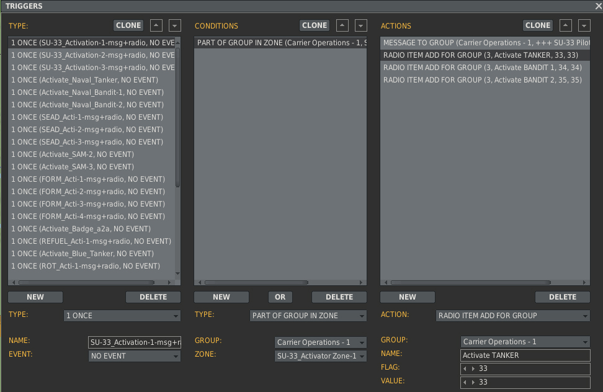
Task: Edit the trigger NAME field
Action: [x=134, y=342]
